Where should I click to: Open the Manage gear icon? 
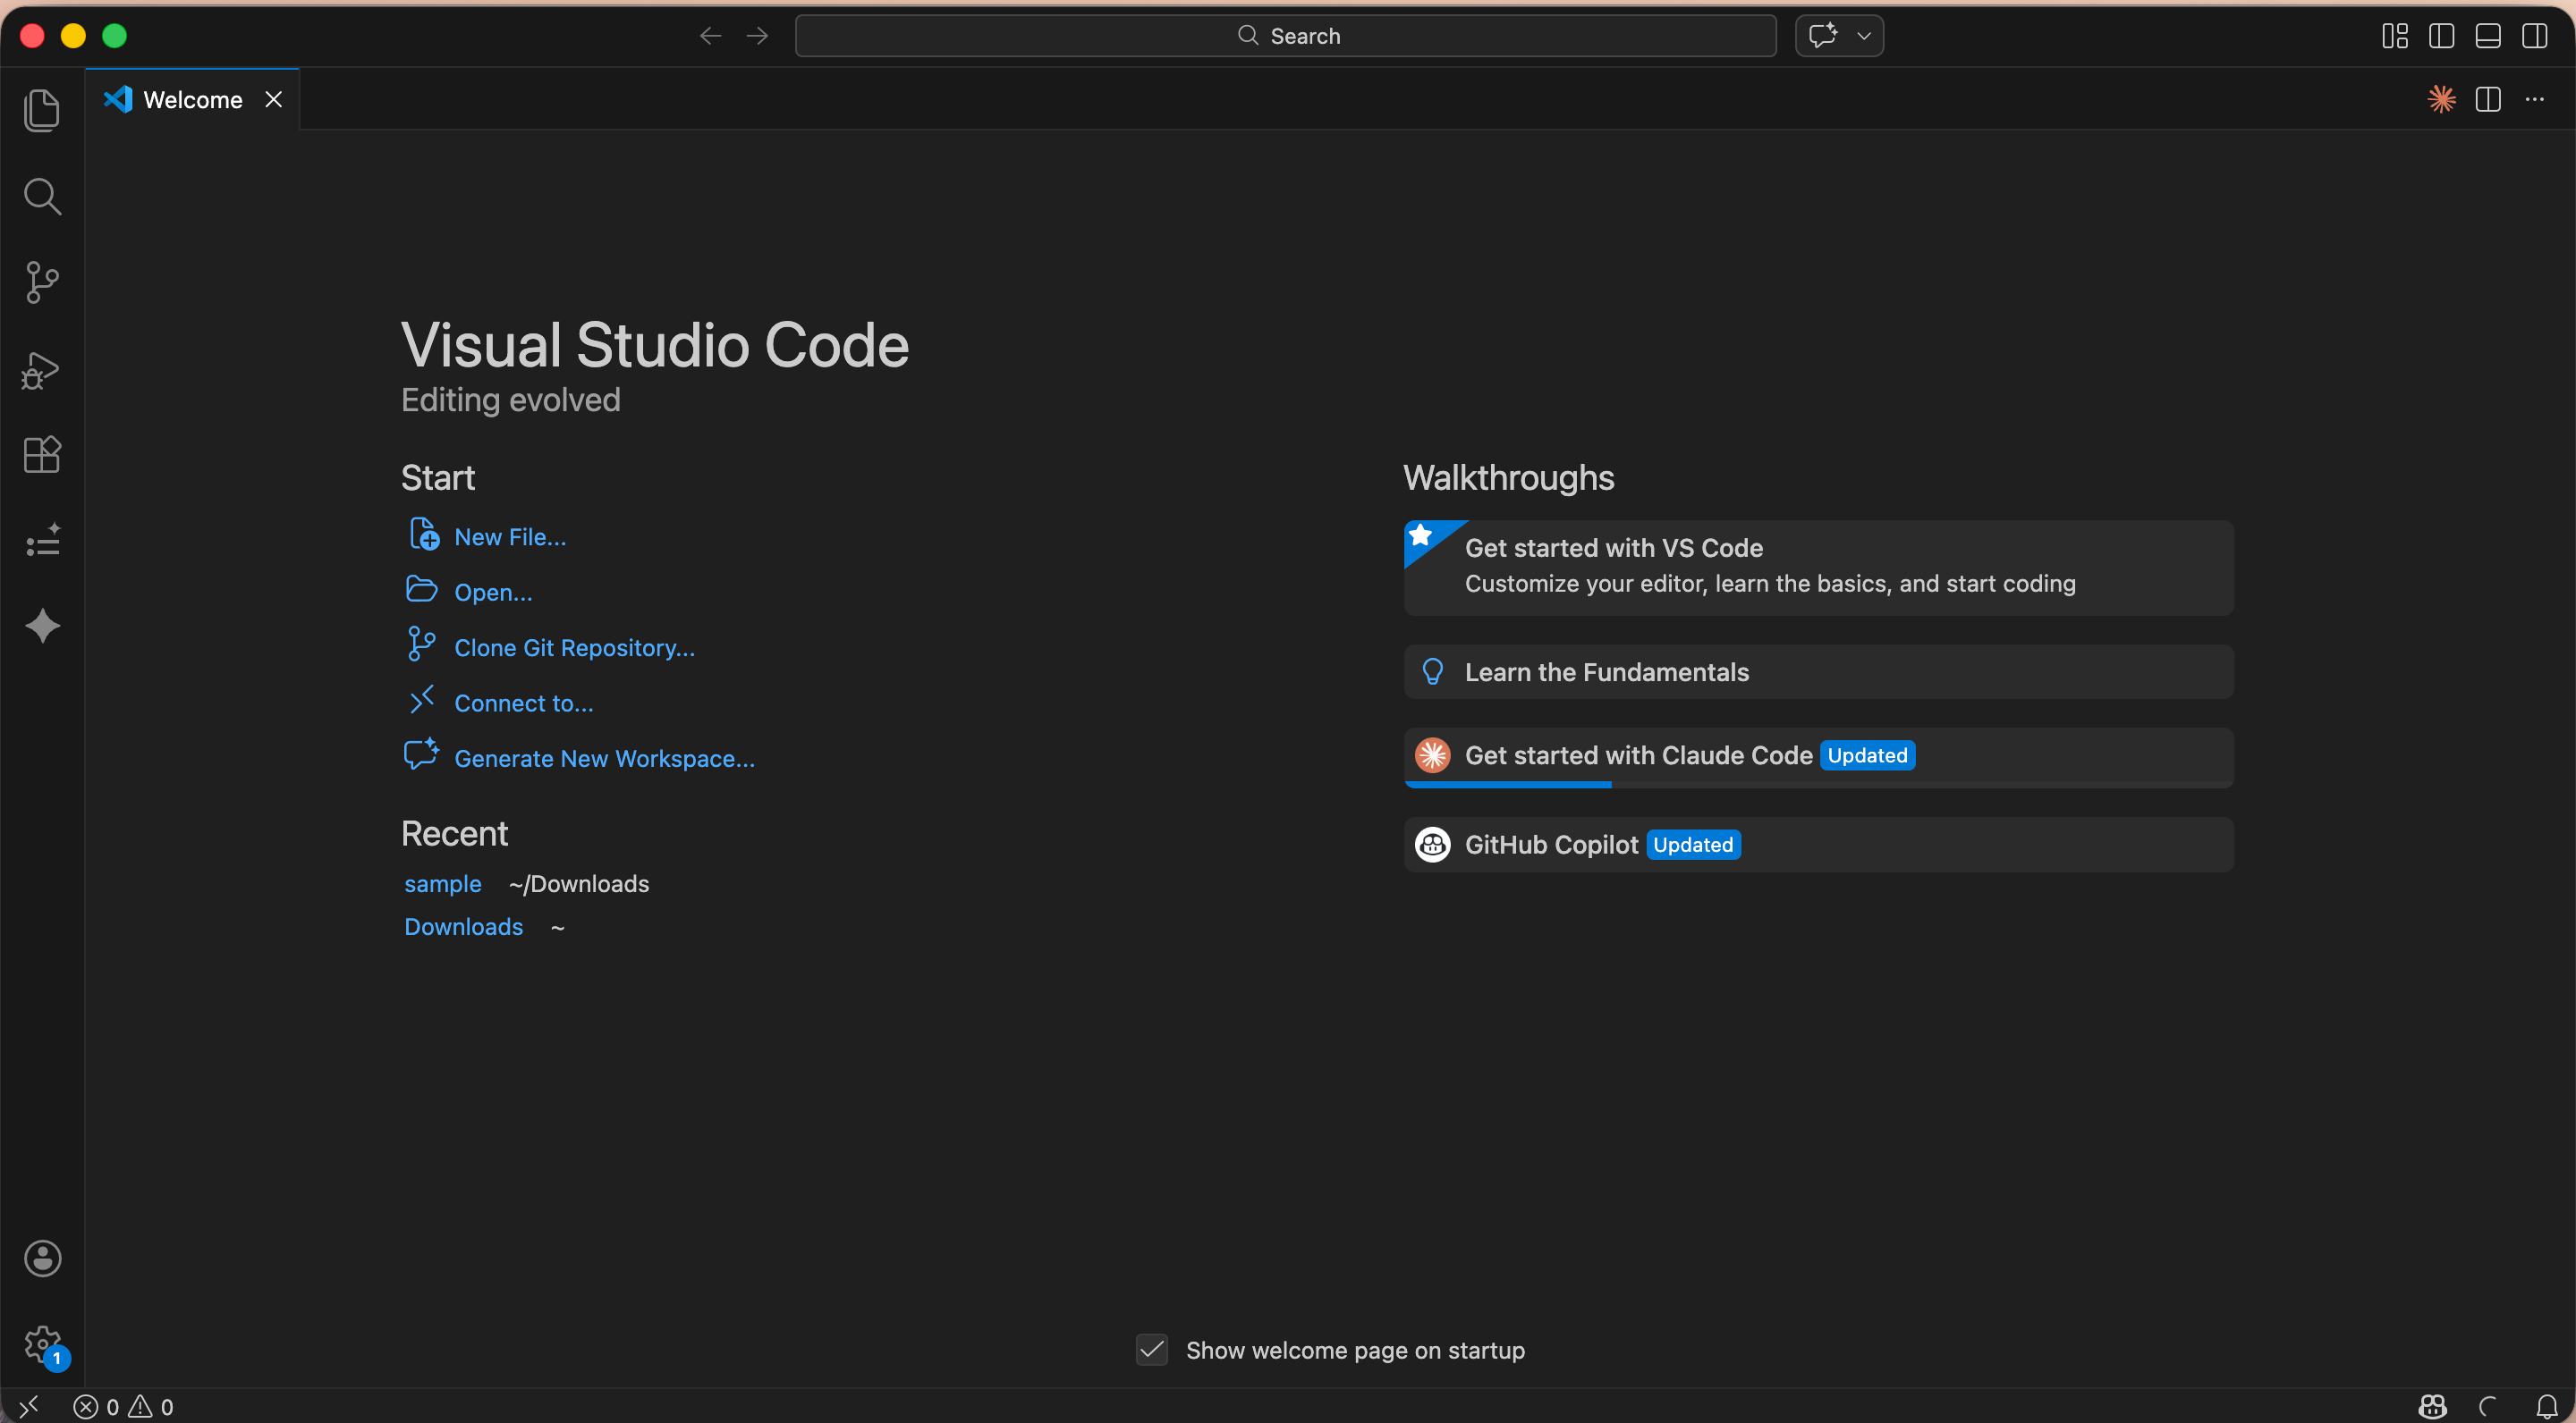click(x=42, y=1344)
